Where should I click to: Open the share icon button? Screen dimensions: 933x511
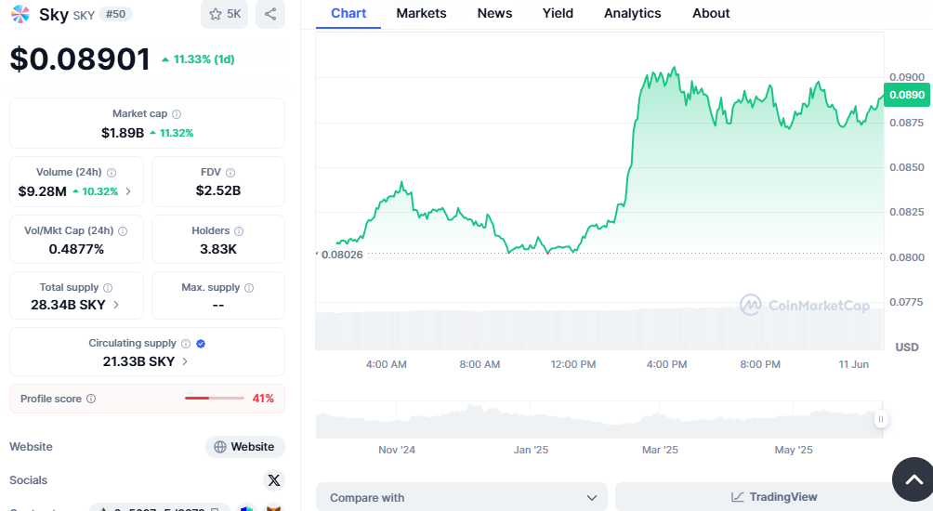pyautogui.click(x=270, y=14)
